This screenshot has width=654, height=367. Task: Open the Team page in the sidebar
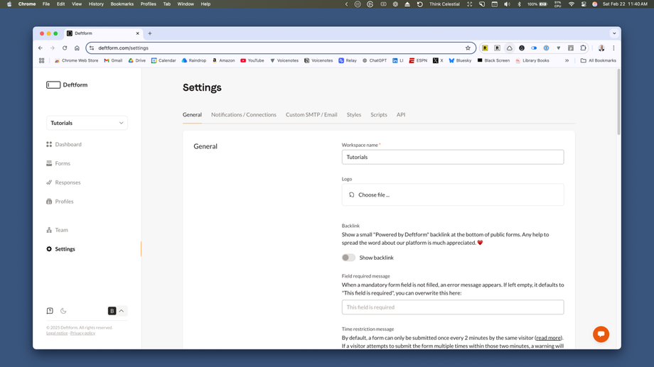point(57,230)
